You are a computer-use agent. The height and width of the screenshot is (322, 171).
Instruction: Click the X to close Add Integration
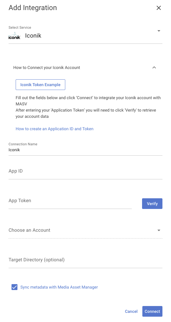(x=159, y=8)
